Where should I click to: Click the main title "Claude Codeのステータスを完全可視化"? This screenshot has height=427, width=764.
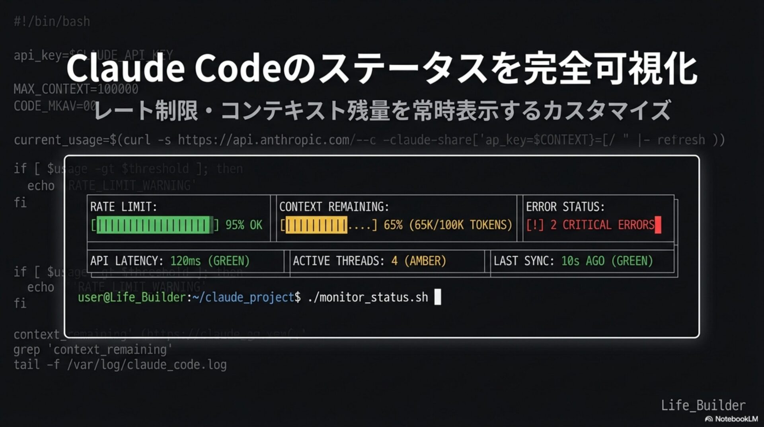381,68
